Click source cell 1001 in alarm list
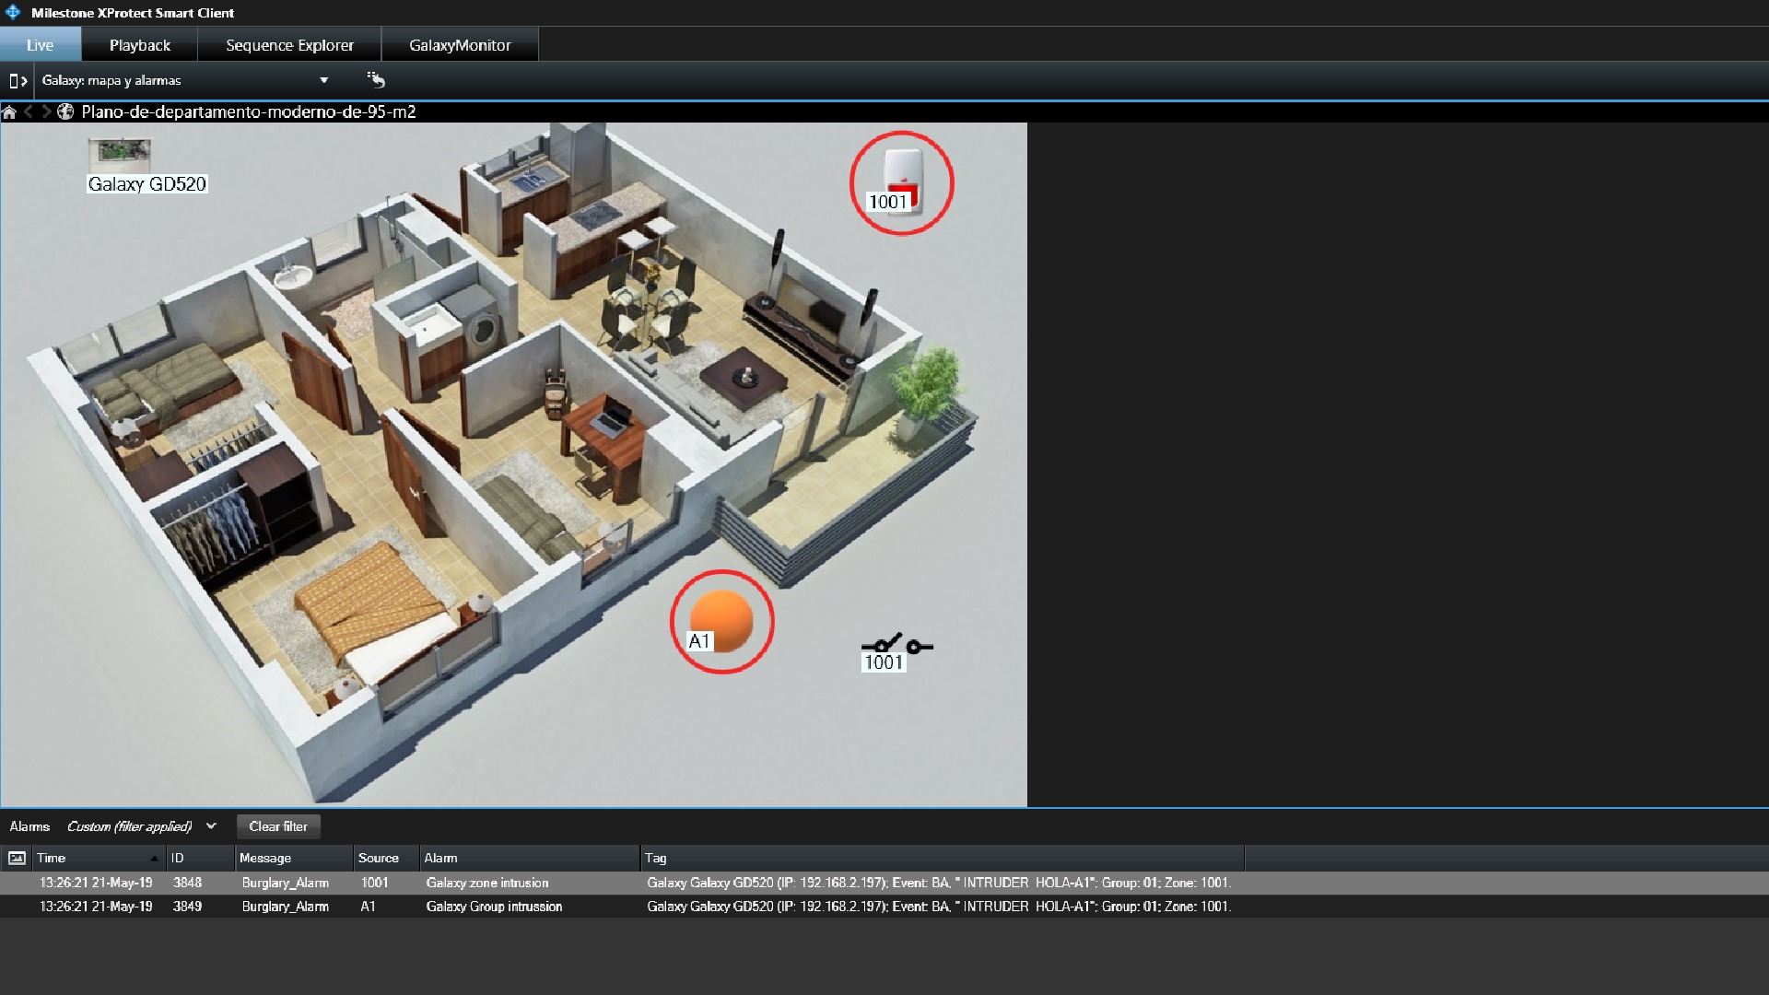Screen dimensions: 1769x995 click(375, 883)
